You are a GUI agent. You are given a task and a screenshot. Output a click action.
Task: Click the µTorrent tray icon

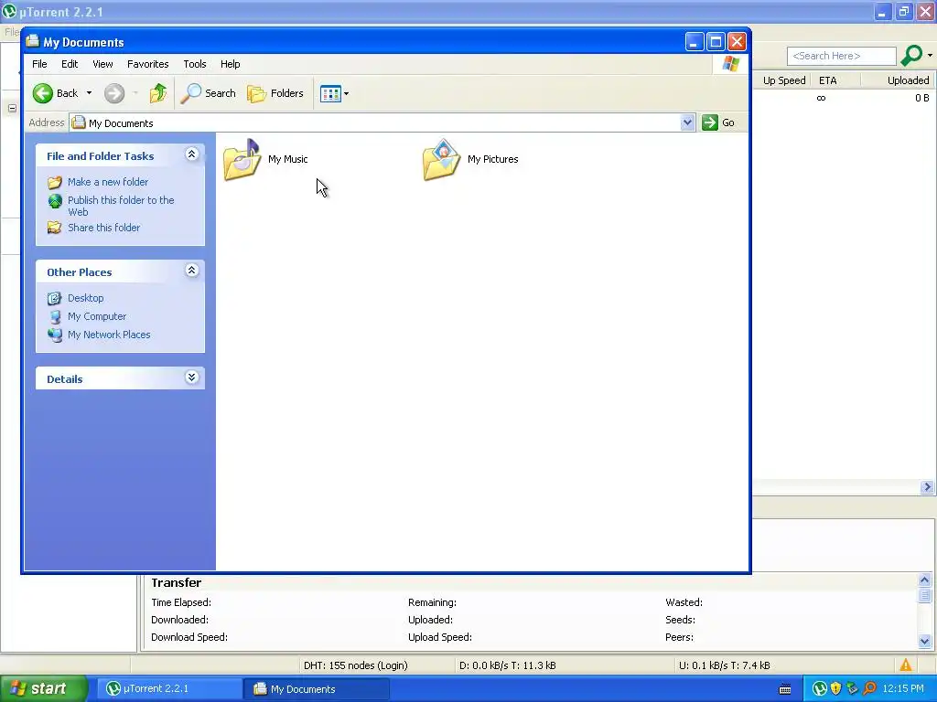click(x=820, y=689)
